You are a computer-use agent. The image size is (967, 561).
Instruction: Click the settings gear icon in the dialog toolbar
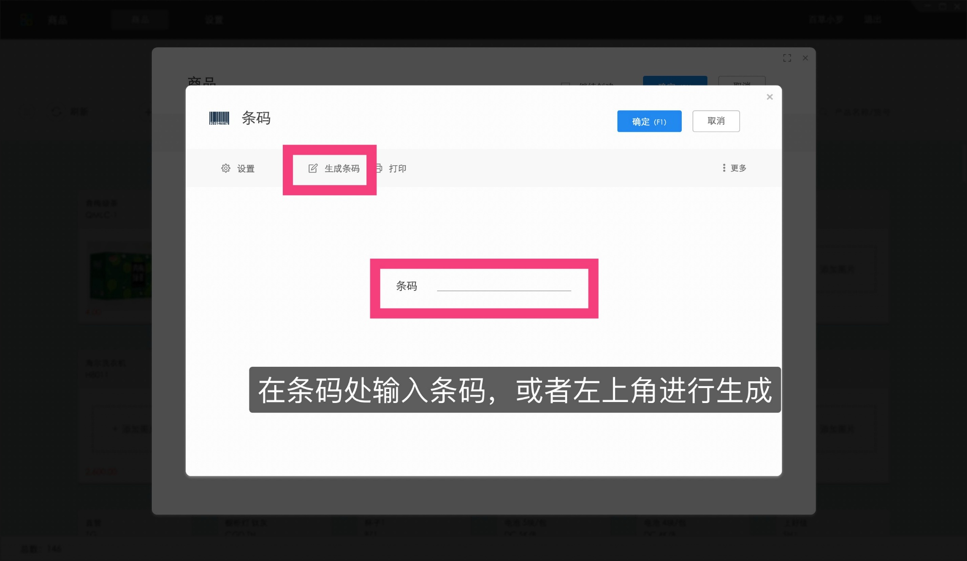click(225, 168)
